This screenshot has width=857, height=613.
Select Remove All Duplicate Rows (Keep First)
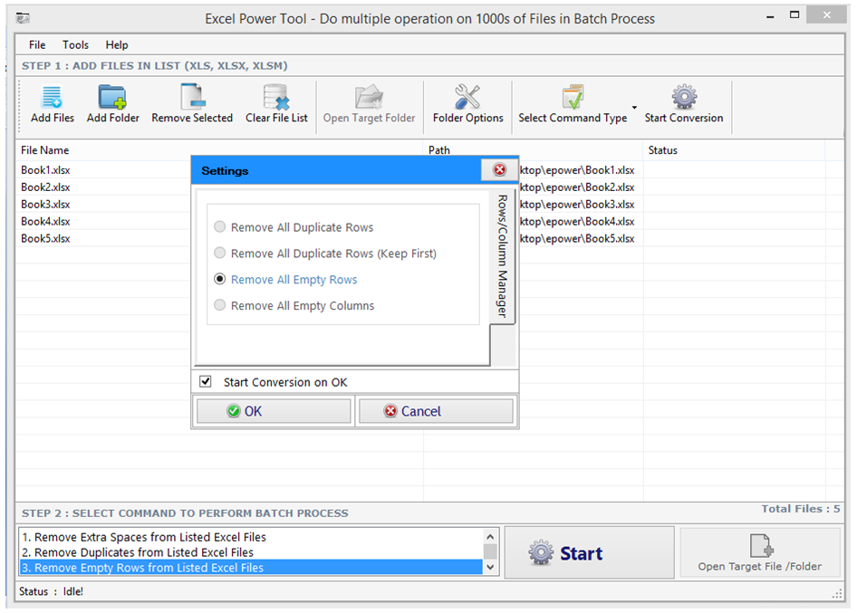220,253
